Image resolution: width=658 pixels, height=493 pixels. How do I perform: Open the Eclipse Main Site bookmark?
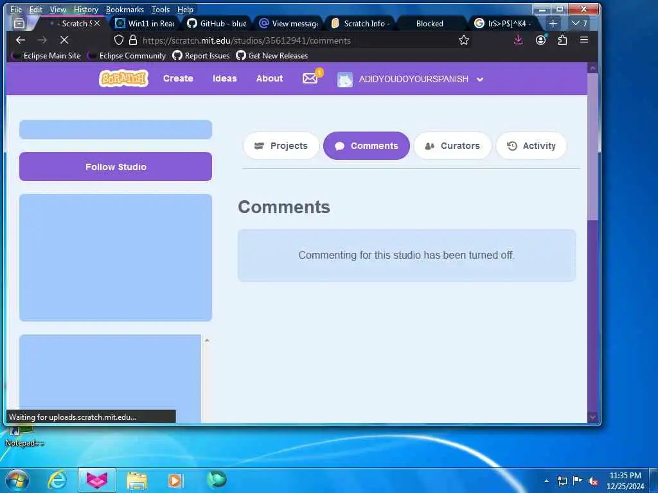click(x=46, y=56)
